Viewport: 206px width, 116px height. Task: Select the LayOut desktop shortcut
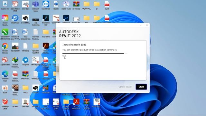pyautogui.click(x=5, y=61)
